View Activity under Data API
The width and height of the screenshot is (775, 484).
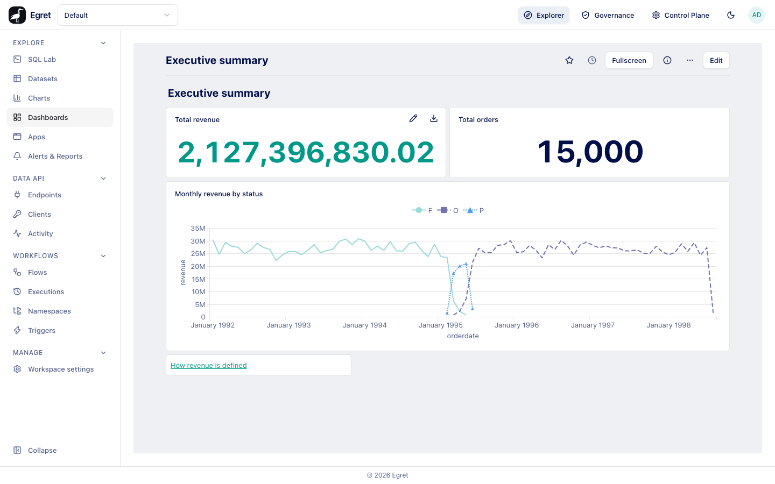pos(60,233)
